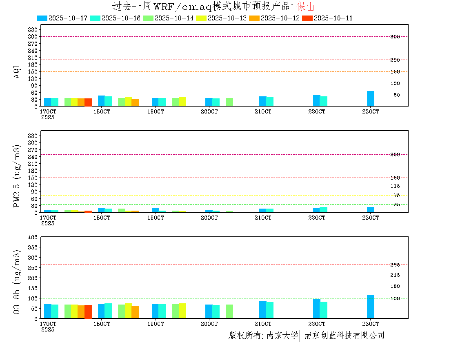The image size is (449, 347).
Task: Click the PM2.5 (ug/m3) y-axis title
Action: [17, 176]
